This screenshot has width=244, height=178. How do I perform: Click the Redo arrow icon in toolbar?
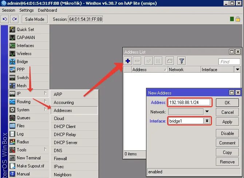click(x=15, y=19)
